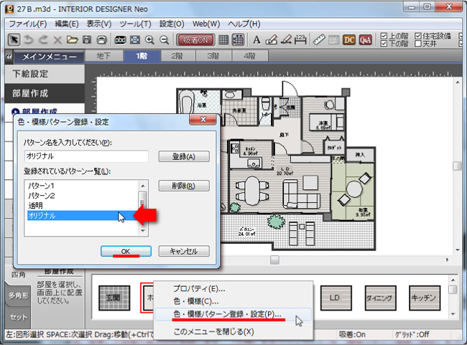The width and height of the screenshot is (467, 345).
Task: Select the text 'A' tool icon
Action: coord(256,39)
